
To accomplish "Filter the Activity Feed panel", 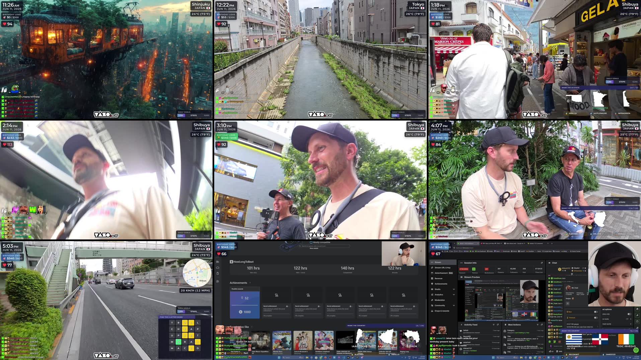I will coord(493,325).
